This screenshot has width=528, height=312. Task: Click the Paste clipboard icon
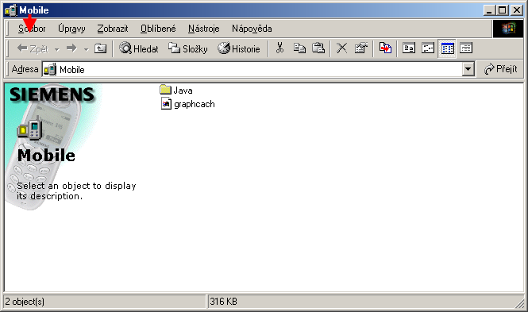point(318,48)
